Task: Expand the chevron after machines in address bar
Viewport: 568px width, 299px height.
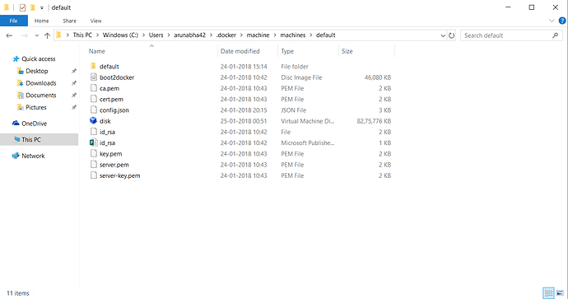Action: click(x=311, y=35)
